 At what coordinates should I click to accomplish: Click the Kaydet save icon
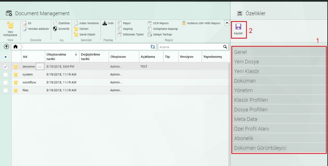[238, 27]
